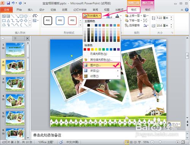Open the Rotate objects dropdown icon

[x=146, y=25]
